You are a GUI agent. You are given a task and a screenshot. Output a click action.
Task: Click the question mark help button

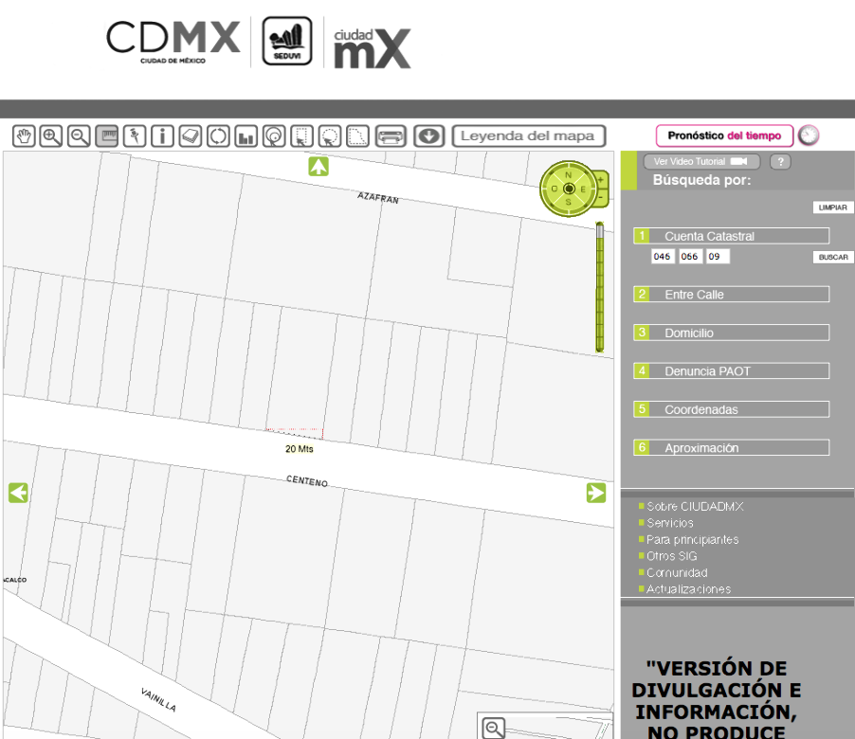(780, 161)
